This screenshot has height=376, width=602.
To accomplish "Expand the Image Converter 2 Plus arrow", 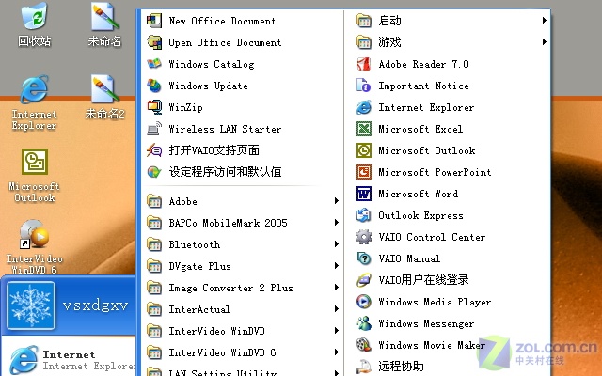I will coord(337,288).
